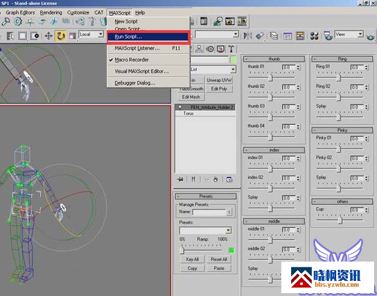Click the Reset All button
Viewport: 377px width, 296px height.
[x=219, y=259]
